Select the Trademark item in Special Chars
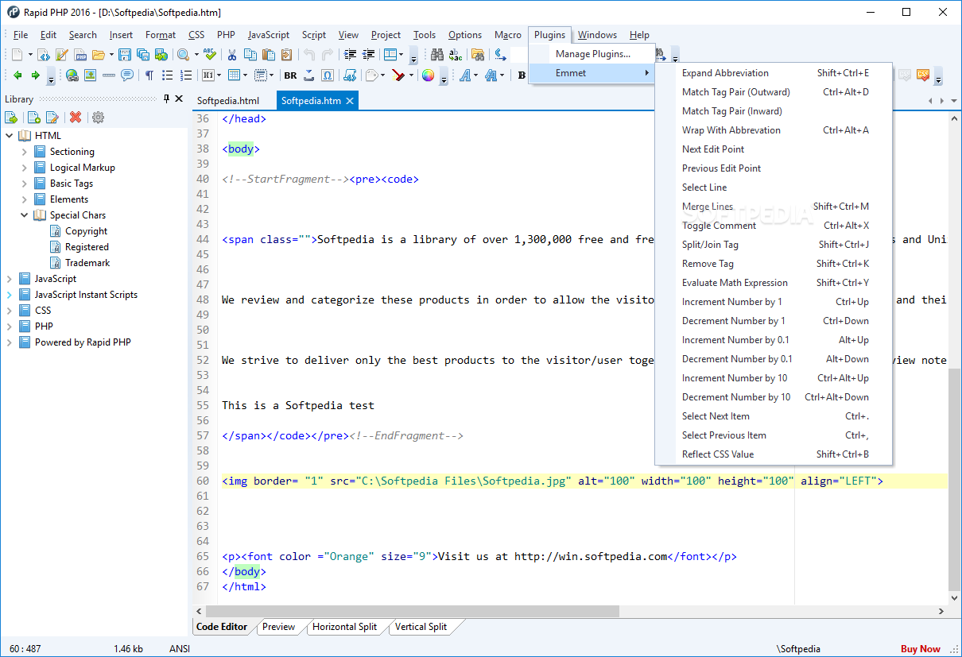The image size is (962, 657). [x=87, y=263]
